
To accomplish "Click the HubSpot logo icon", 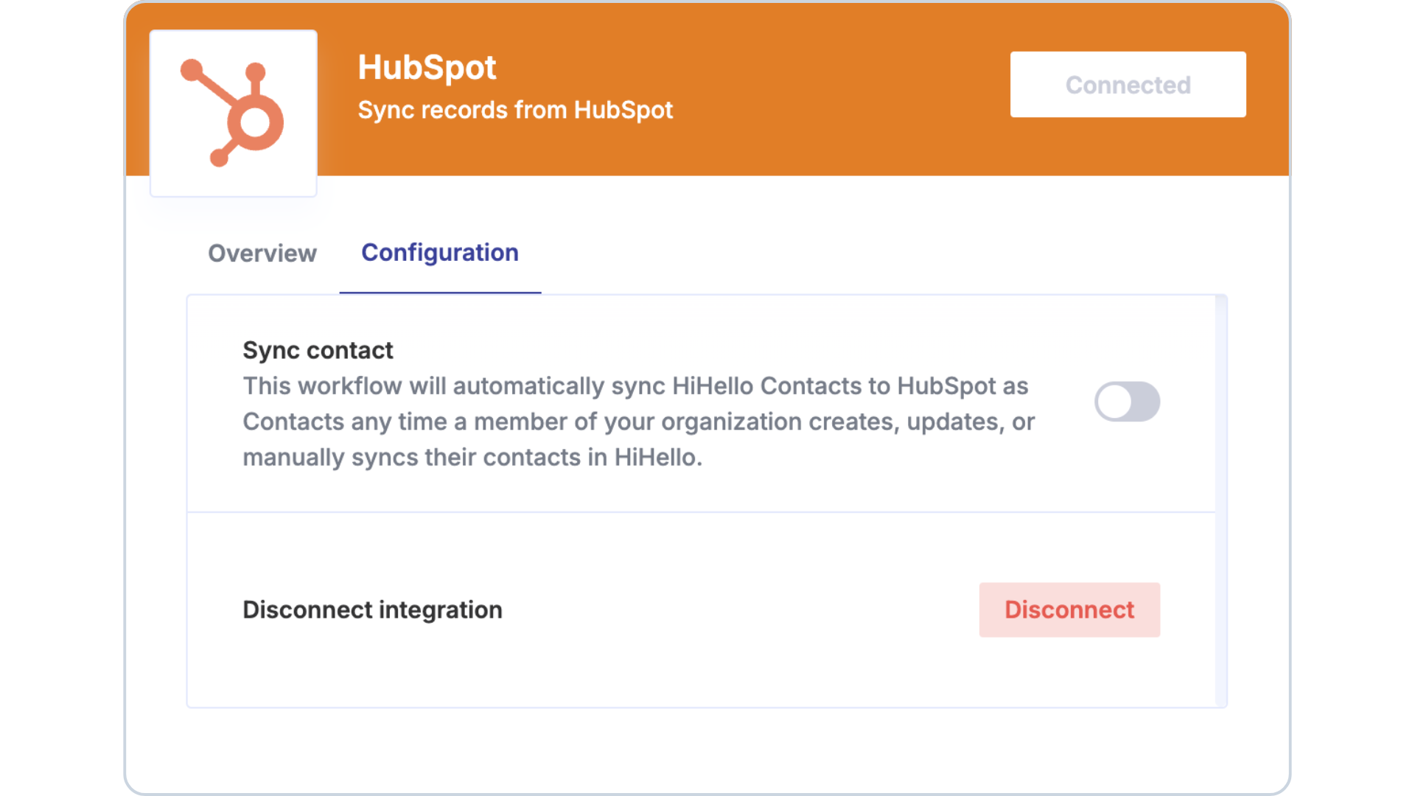I will point(233,113).
